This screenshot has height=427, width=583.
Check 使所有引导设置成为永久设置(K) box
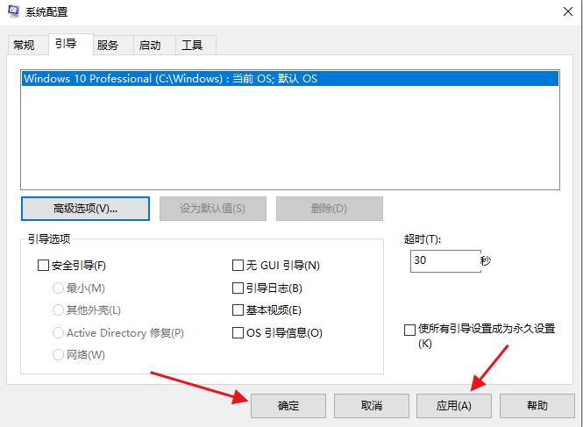click(409, 330)
